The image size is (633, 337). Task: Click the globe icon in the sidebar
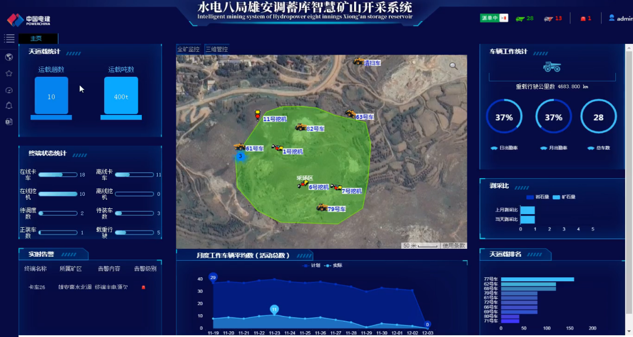[x=9, y=57]
